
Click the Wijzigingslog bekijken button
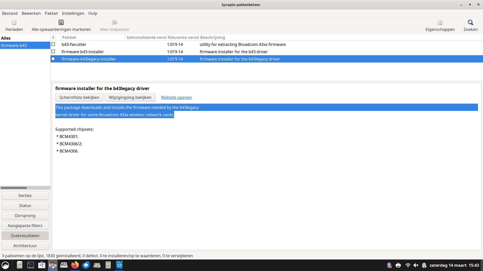coord(130,97)
